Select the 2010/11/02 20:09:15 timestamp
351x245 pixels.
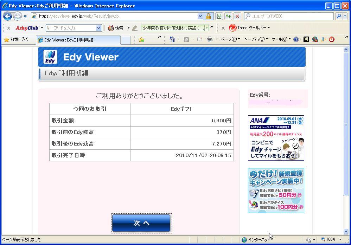pos(204,155)
